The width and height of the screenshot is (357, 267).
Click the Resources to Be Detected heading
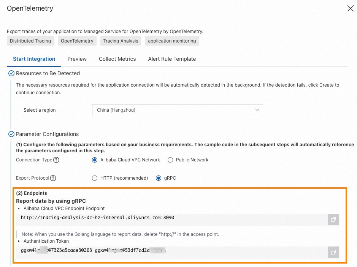(x=48, y=73)
